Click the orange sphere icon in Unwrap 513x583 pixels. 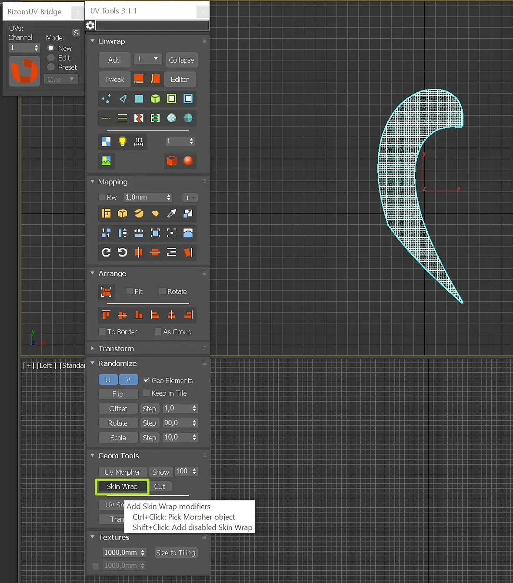[188, 160]
